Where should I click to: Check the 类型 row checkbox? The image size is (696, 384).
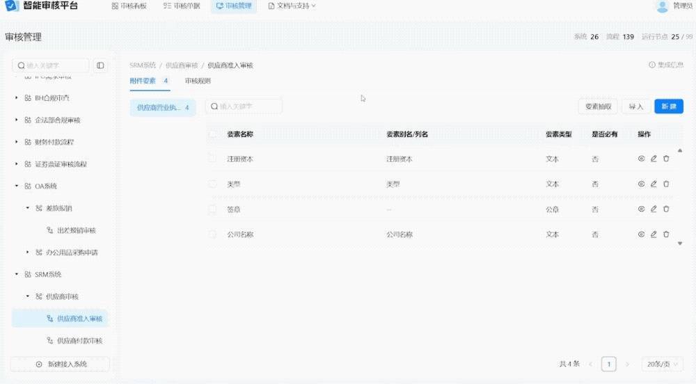coord(212,184)
